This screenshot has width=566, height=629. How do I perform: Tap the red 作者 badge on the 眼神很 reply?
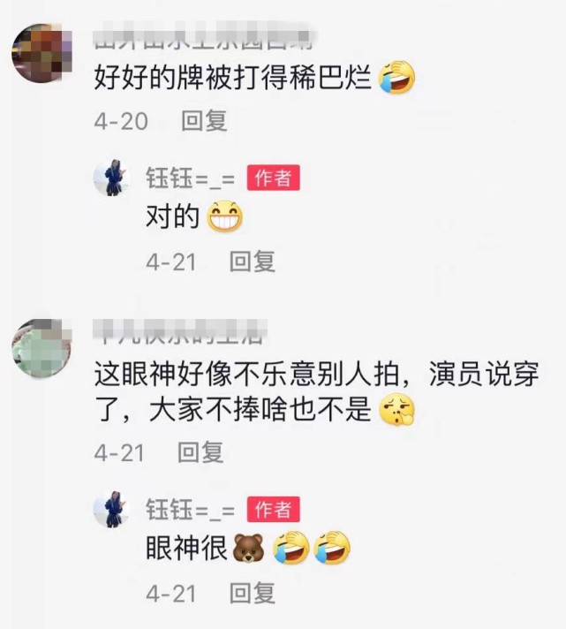tap(274, 510)
